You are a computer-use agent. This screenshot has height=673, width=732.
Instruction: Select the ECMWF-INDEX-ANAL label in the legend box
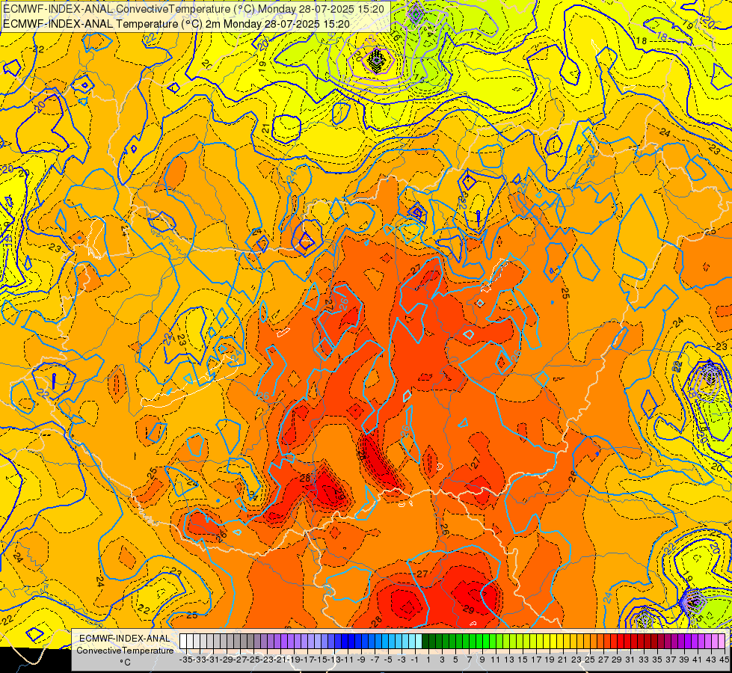click(125, 639)
